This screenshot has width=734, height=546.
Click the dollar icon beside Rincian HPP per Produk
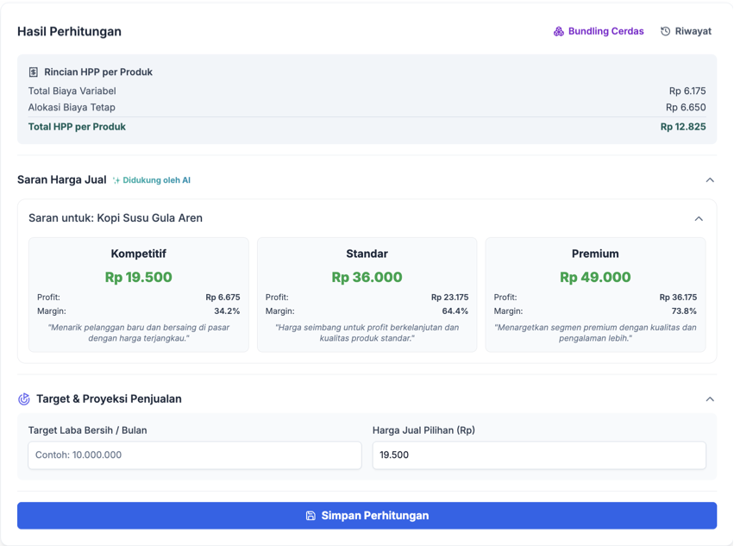coord(35,72)
